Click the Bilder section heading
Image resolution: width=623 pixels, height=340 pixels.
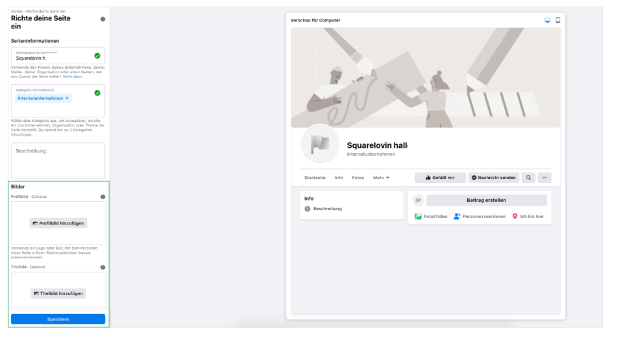click(18, 187)
